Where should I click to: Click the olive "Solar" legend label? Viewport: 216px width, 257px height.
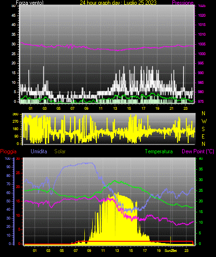click(x=60, y=151)
